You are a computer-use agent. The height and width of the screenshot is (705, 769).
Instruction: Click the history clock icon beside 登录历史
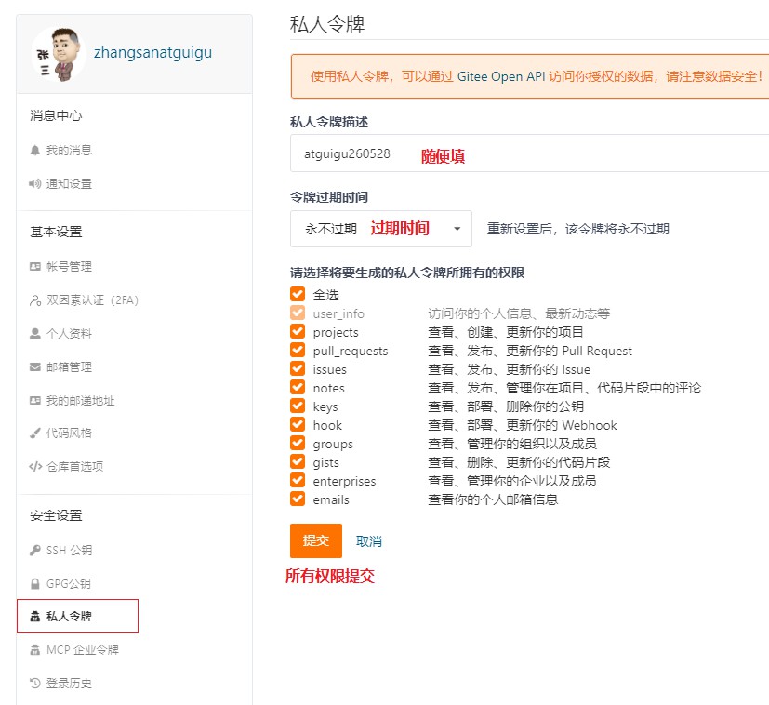click(34, 683)
